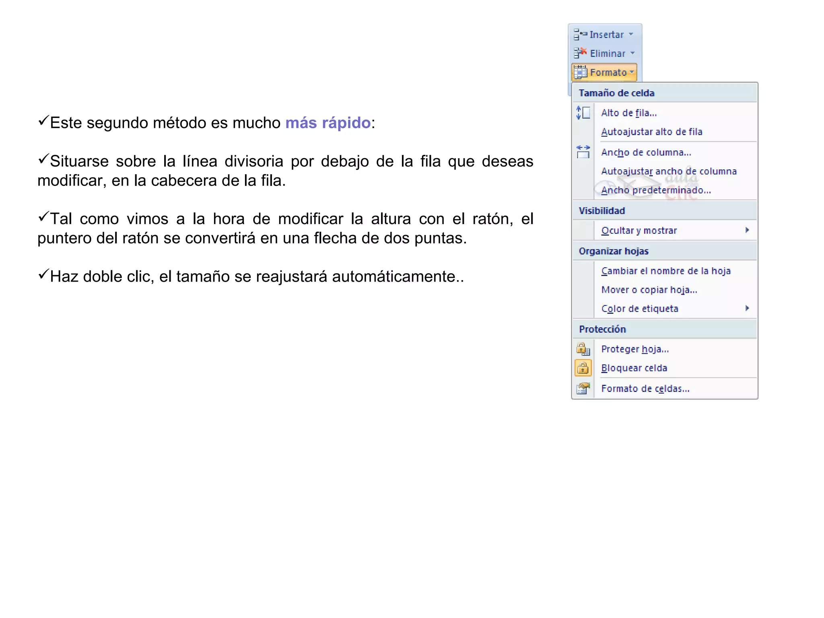Click the Eliminar cells icon
Viewport: 824px width, 618px height.
(580, 53)
